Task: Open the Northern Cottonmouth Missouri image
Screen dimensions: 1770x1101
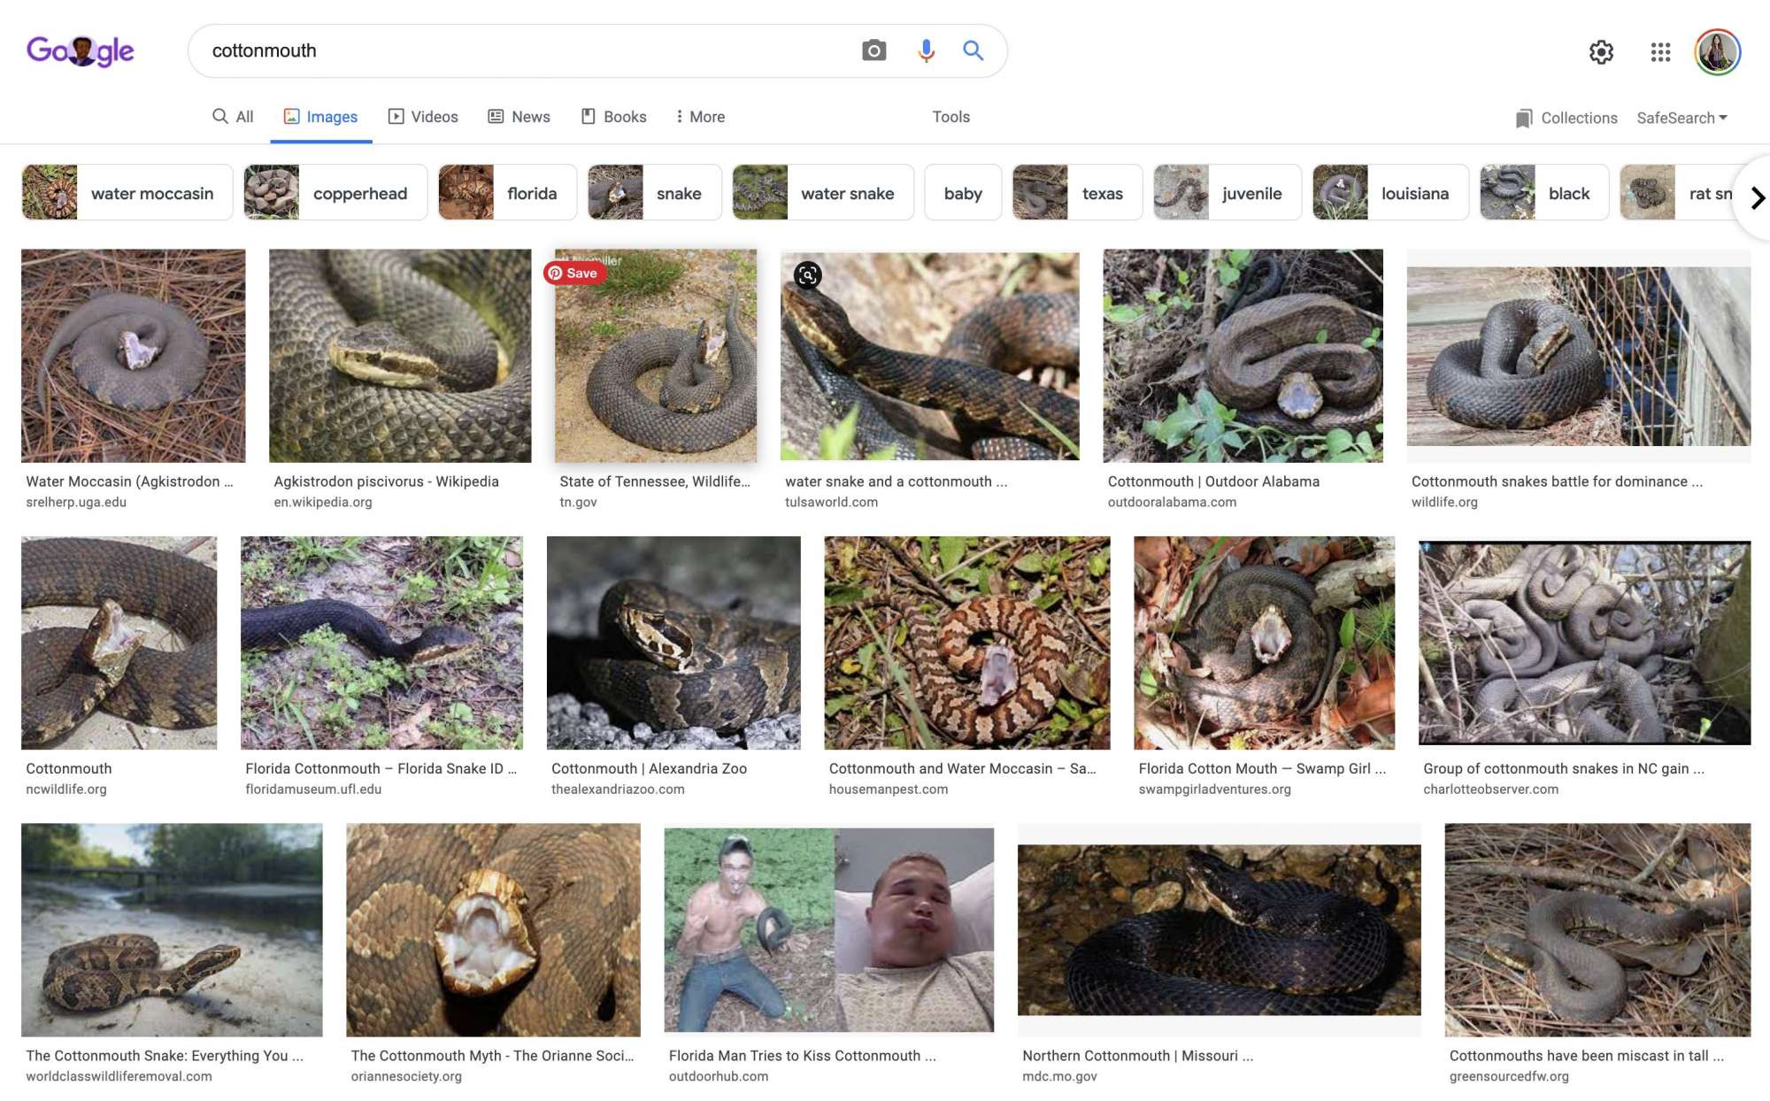Action: click(1219, 929)
